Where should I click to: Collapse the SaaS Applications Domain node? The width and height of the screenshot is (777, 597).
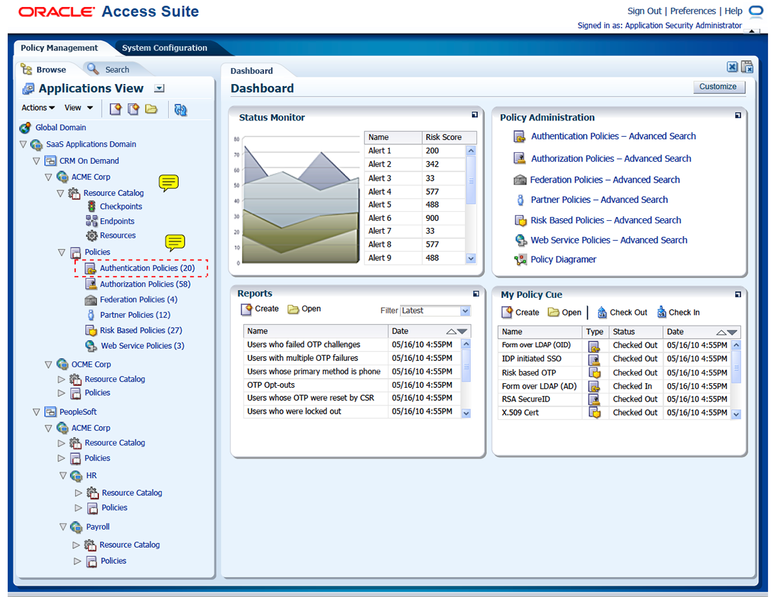pyautogui.click(x=23, y=144)
